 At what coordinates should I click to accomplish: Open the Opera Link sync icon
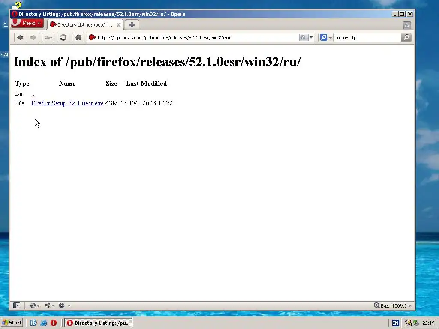point(33,305)
